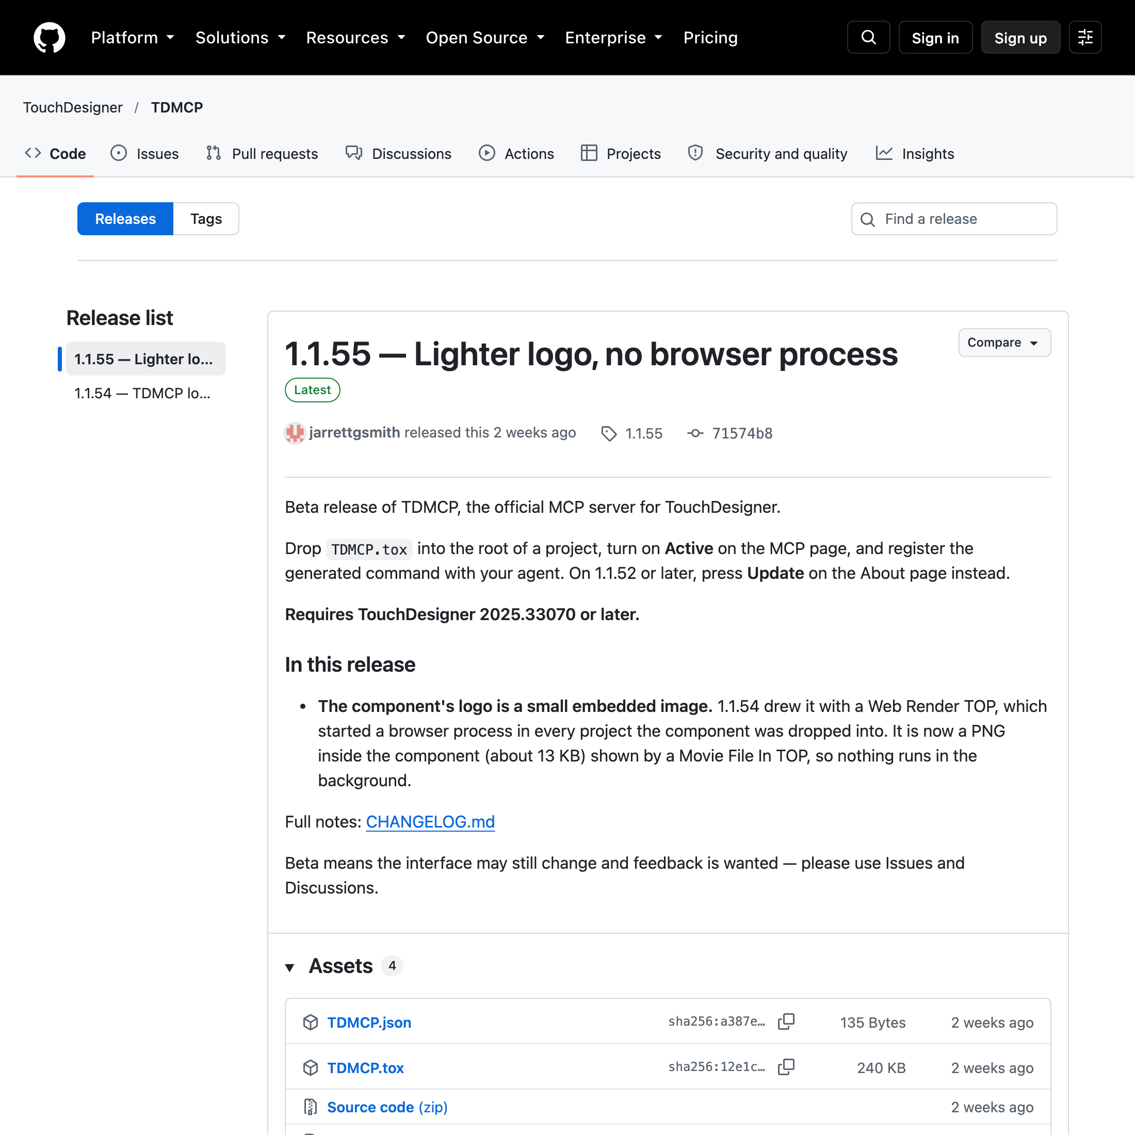Click the Sign in button
The image size is (1135, 1135).
point(935,38)
